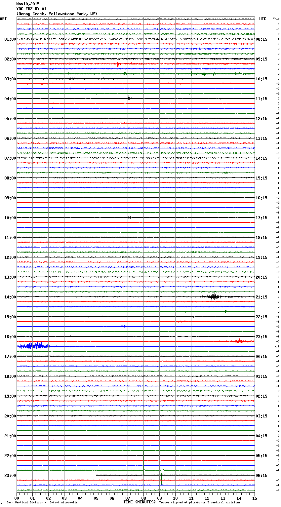Screen dimensions: 281x507
Task: Click the 13:15 UTC time label
Action: pos(261,138)
